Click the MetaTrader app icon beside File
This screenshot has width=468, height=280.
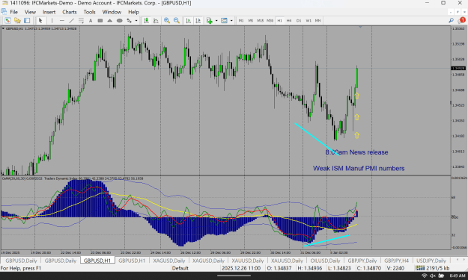[x=4, y=12]
